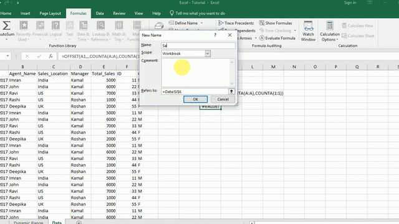Click Calculate Sheet
The width and height of the screenshot is (399, 224).
tap(358, 36)
